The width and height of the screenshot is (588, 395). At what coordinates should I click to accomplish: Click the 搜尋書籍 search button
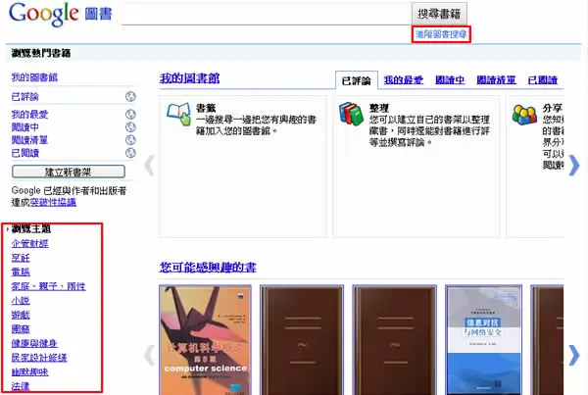[439, 14]
